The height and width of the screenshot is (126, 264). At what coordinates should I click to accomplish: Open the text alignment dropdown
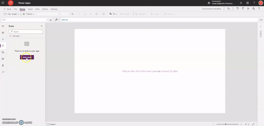pyautogui.click(x=104, y=14)
